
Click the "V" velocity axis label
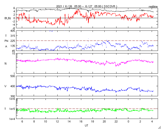6,86
